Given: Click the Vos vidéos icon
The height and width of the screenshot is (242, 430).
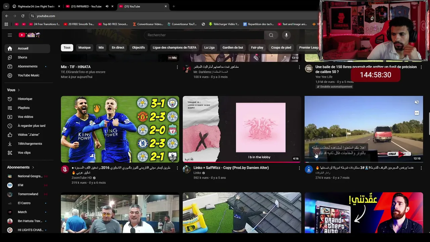Looking at the screenshot, I should 10,117.
